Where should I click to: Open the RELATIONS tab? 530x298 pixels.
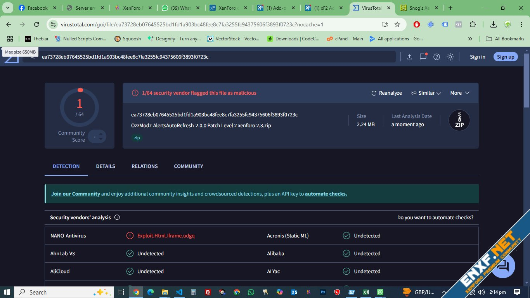pyautogui.click(x=144, y=166)
